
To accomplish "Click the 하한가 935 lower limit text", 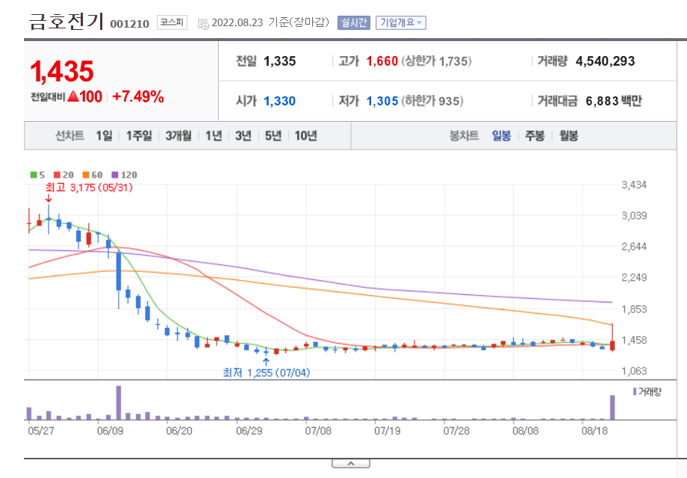I will point(432,102).
